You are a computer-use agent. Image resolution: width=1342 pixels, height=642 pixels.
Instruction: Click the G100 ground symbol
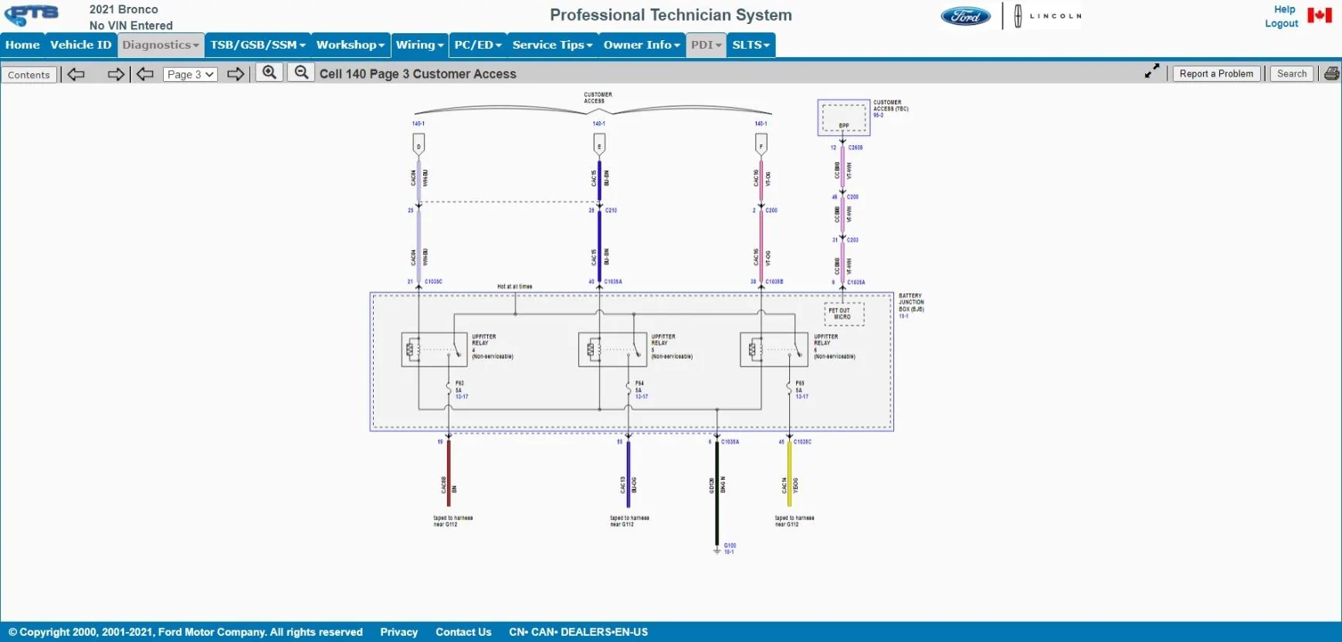tap(717, 550)
